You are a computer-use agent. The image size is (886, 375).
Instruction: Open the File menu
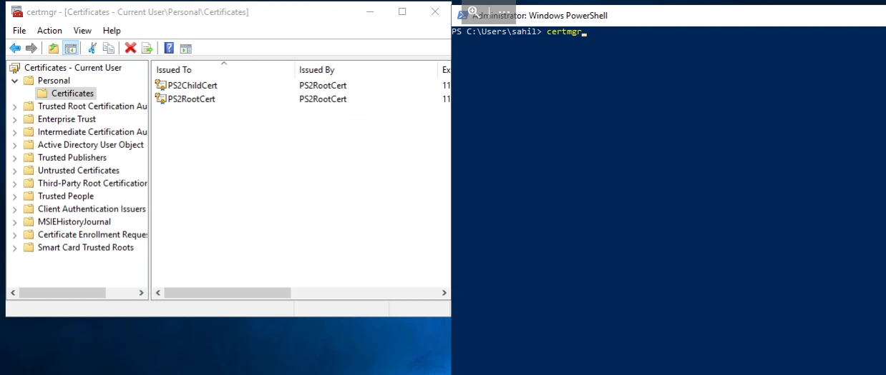point(19,30)
